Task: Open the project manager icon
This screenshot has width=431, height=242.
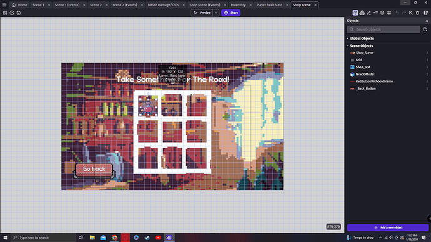Action: click(x=5, y=12)
